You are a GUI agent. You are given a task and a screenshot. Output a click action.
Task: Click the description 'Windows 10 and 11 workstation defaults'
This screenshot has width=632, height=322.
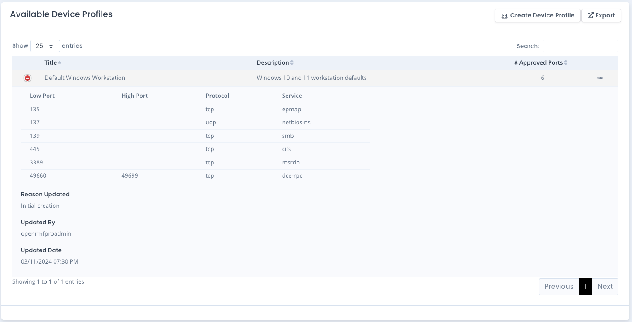tap(312, 78)
